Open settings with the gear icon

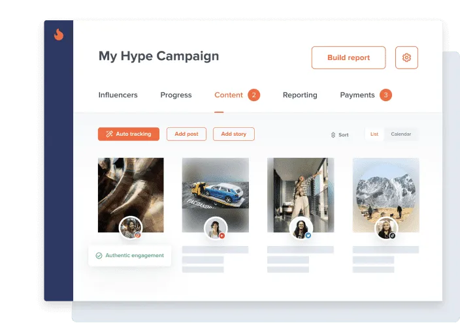point(406,57)
